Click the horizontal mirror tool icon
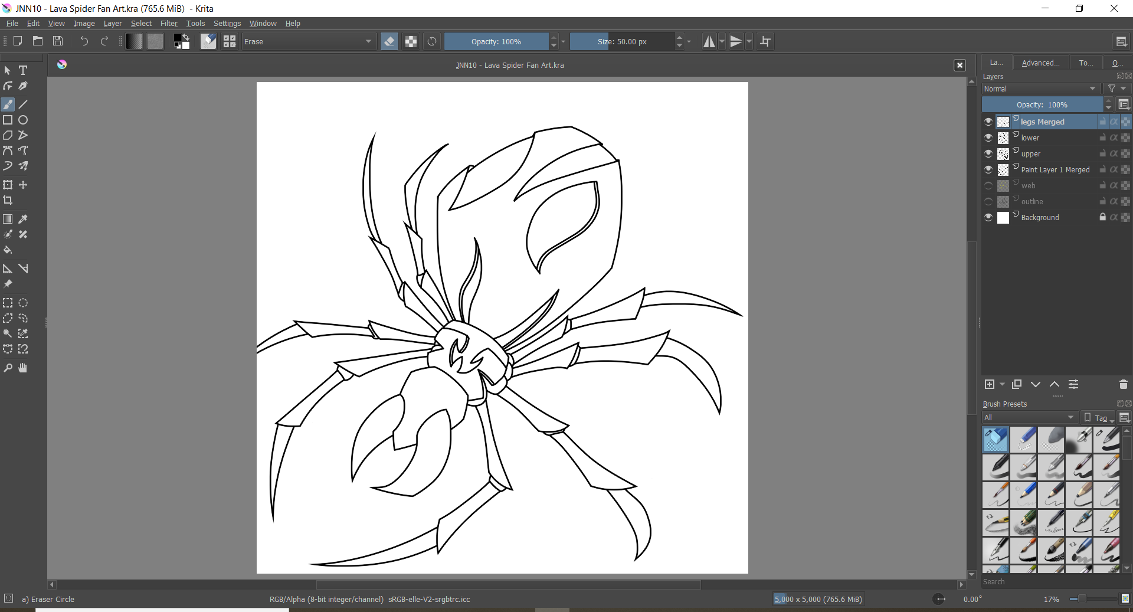This screenshot has width=1133, height=612. (709, 41)
